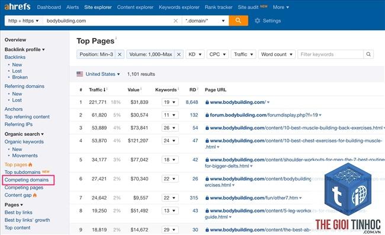
Task: Collapse the Backlink profile section
Action: pyautogui.click(x=24, y=49)
